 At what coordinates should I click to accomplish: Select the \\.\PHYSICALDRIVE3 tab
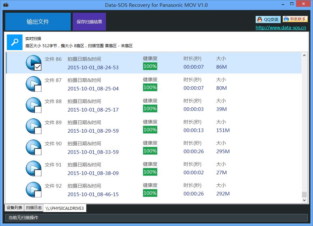click(x=65, y=208)
